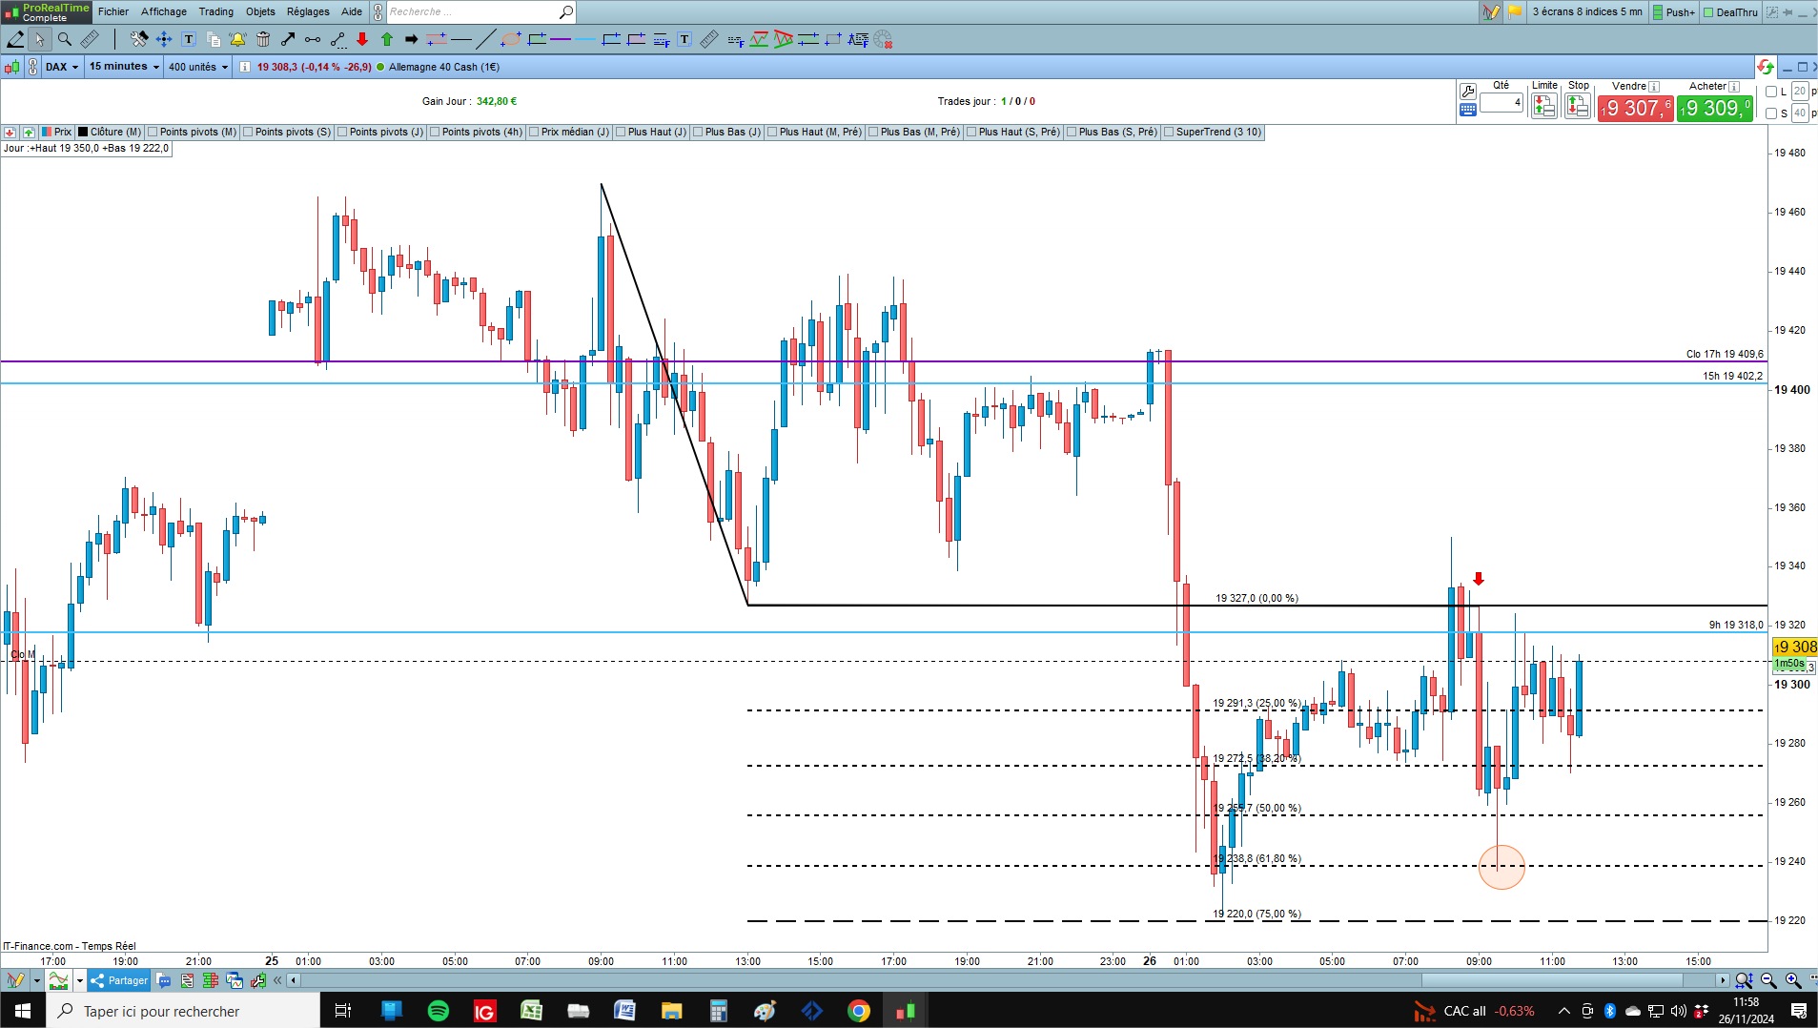Select the pencil drawing tool
The height and width of the screenshot is (1028, 1818).
click(x=15, y=39)
